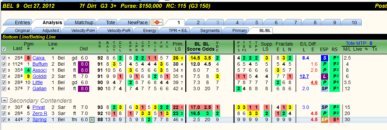Open the Caixa horse link
387x130 pixels.
[39, 58]
